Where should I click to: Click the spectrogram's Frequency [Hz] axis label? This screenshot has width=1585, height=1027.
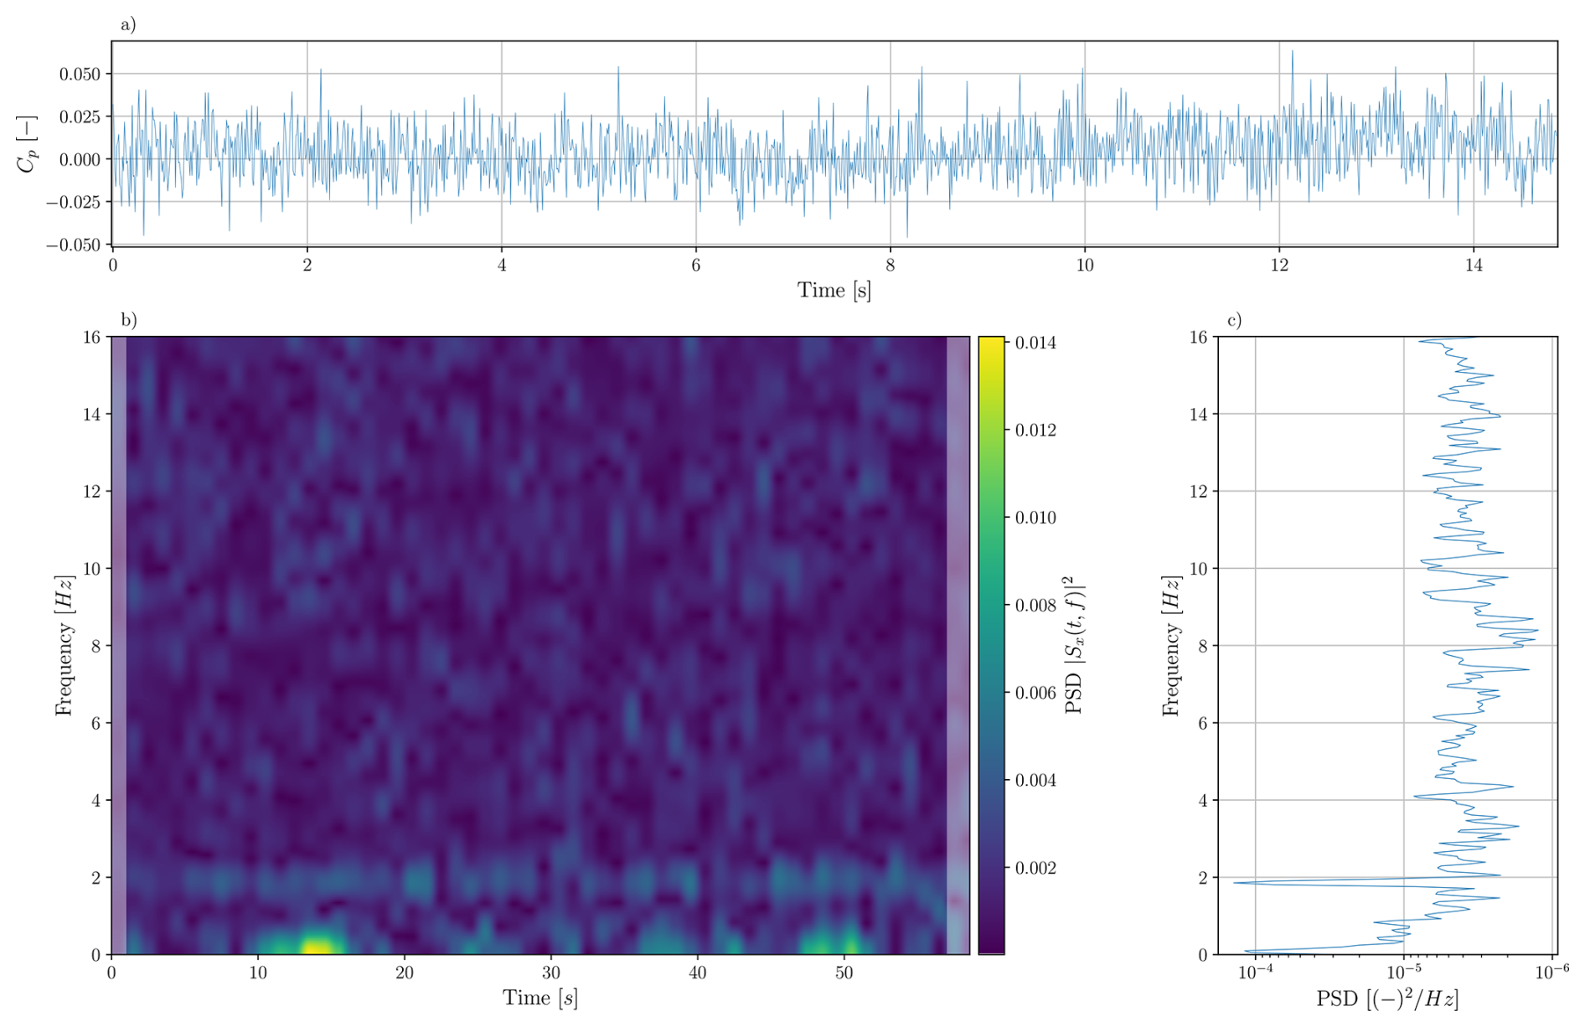pos(65,645)
